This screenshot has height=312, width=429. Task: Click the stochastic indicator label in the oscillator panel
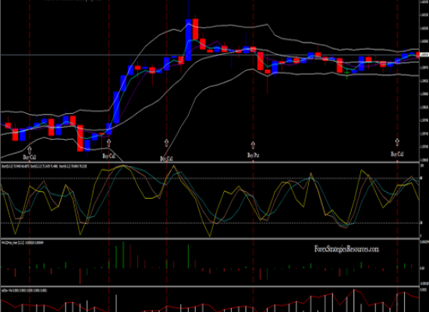(x=44, y=166)
